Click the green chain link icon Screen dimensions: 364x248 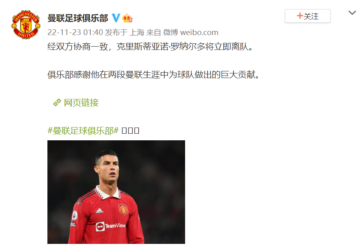[x=57, y=102]
